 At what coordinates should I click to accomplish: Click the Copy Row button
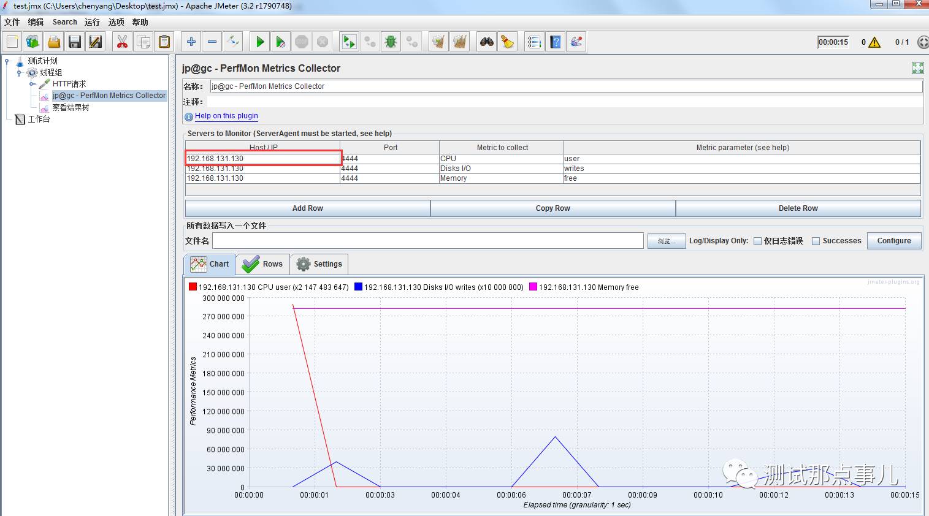[553, 208]
